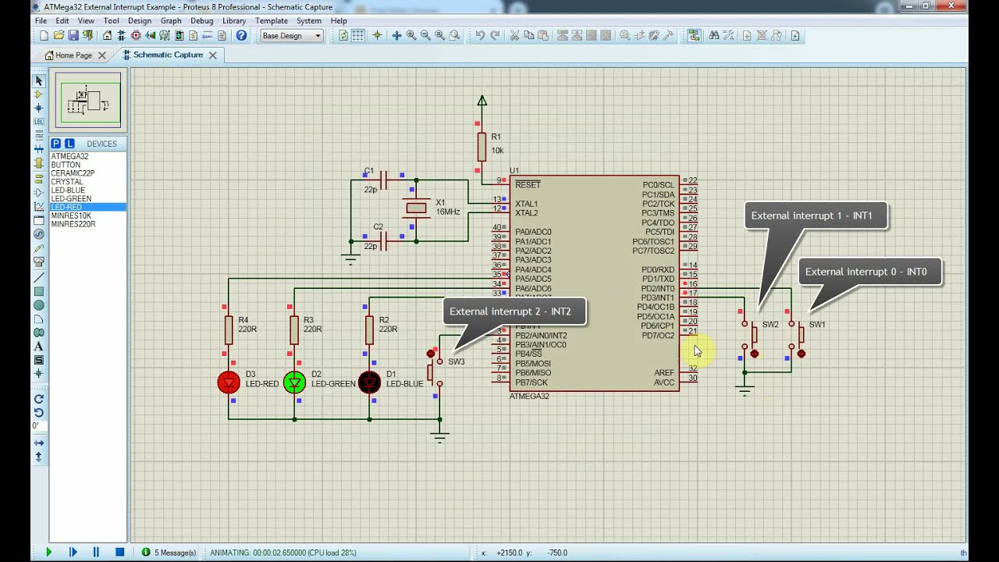Click the Rotate Anti-Clockwise icon
This screenshot has width=999, height=562.
(x=39, y=413)
